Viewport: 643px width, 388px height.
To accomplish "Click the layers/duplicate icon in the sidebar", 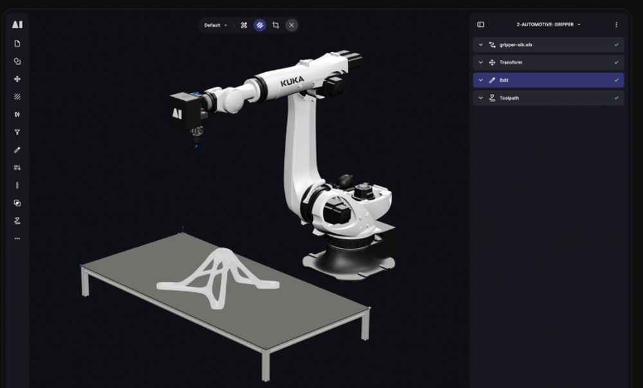I will [x=17, y=203].
